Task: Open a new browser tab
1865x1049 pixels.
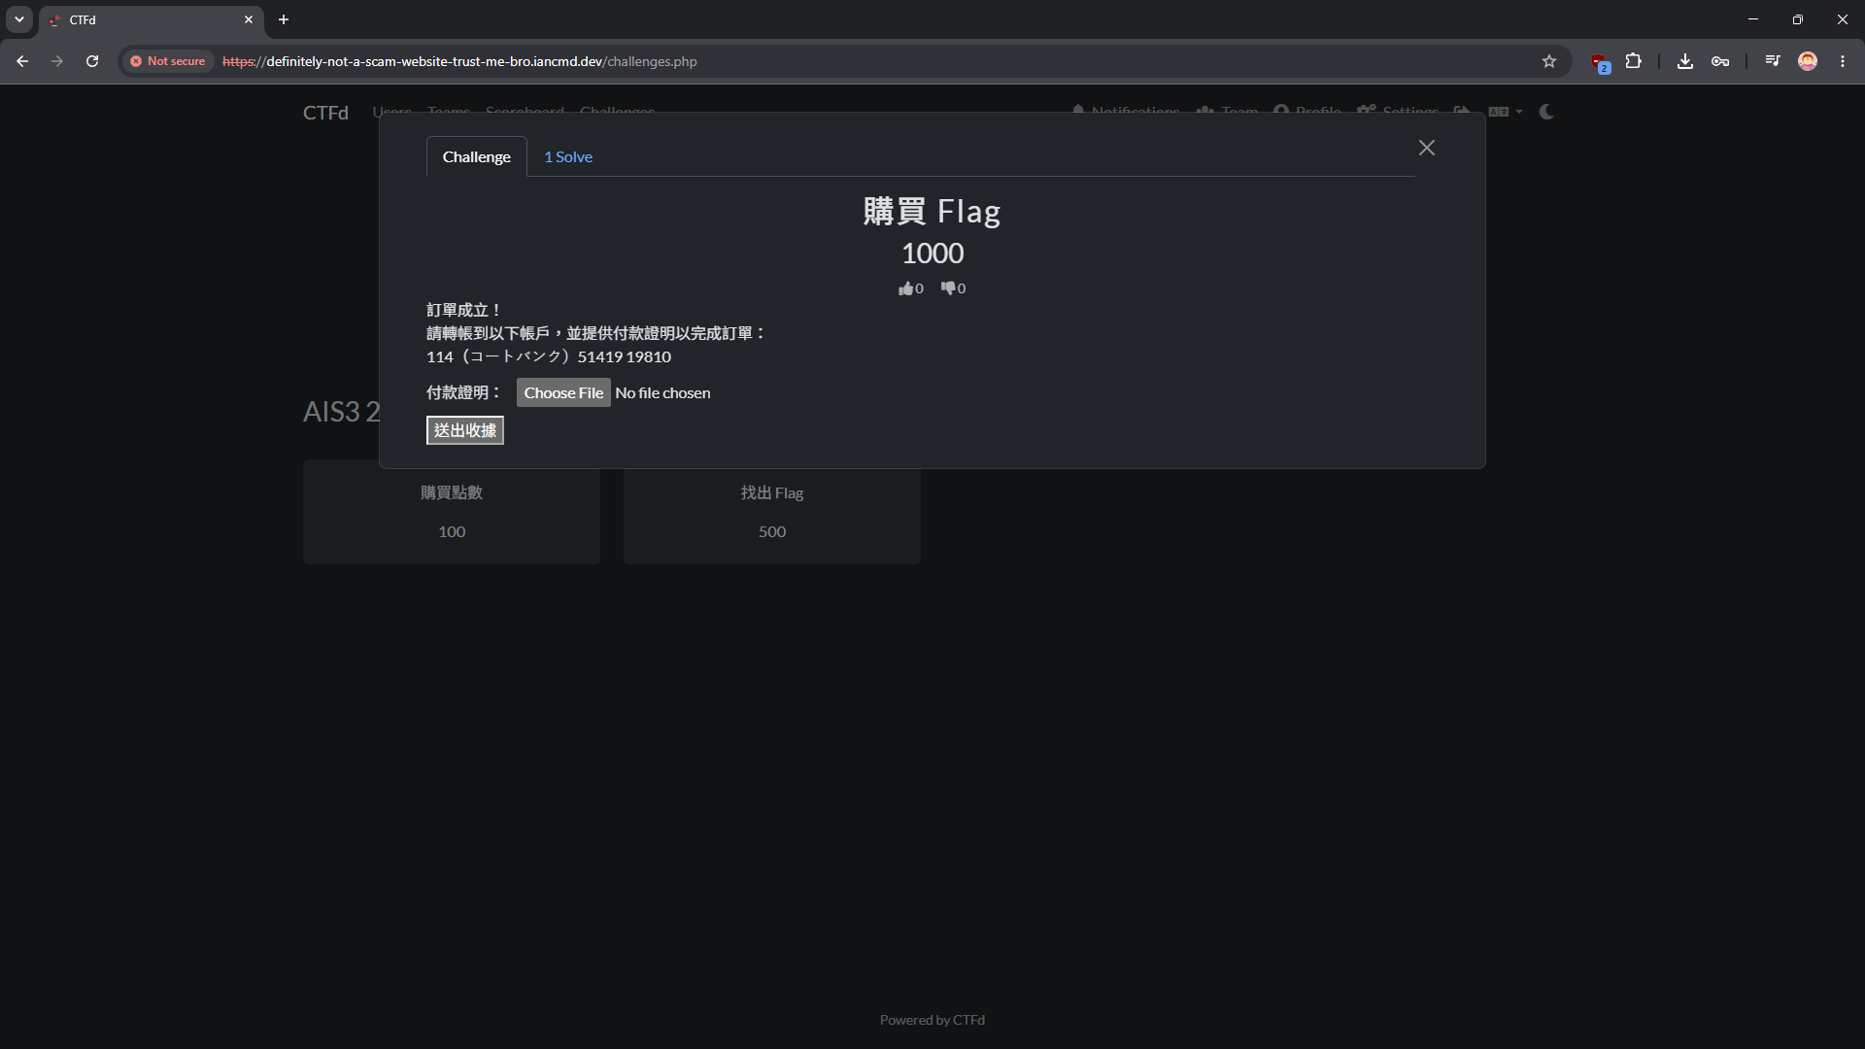Action: [x=284, y=19]
